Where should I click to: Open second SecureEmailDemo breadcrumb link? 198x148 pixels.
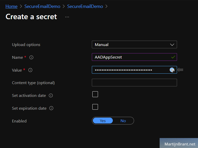(85, 6)
